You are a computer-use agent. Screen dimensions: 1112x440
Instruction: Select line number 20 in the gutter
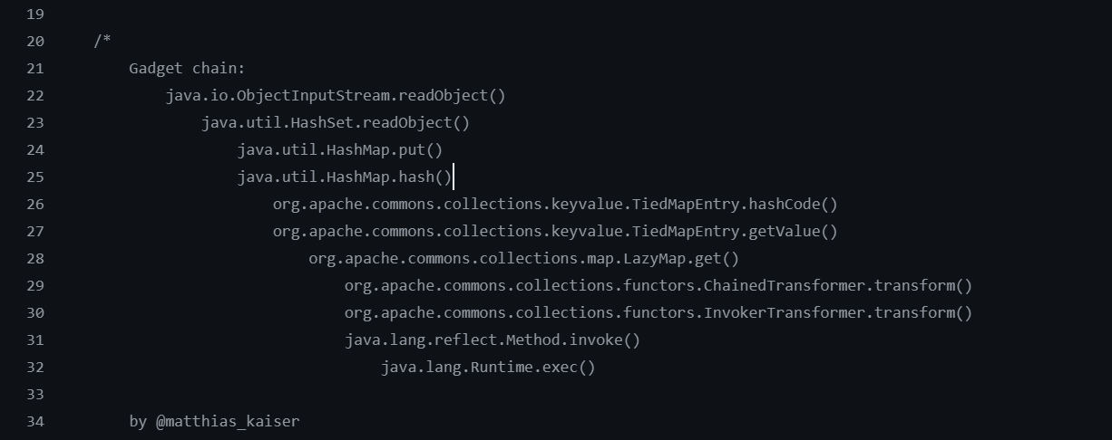(34, 42)
